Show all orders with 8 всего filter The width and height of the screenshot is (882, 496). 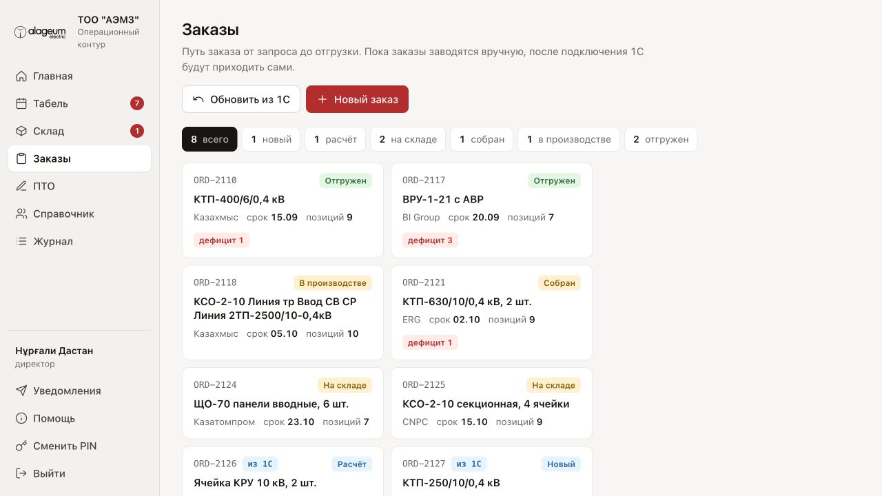(x=209, y=139)
